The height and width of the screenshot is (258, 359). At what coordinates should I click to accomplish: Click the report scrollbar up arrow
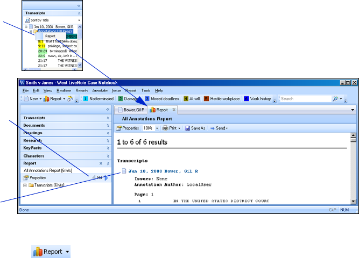353,135
